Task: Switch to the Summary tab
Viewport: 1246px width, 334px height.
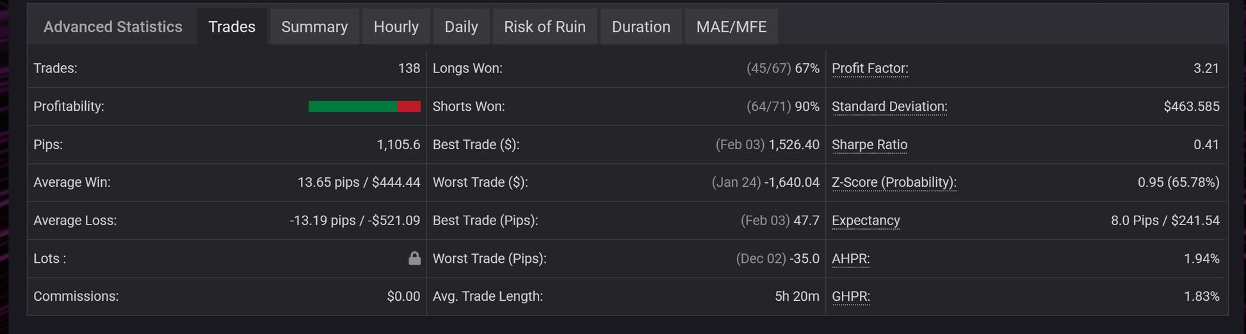Action: [x=314, y=27]
